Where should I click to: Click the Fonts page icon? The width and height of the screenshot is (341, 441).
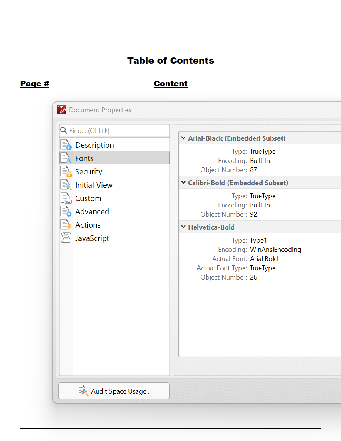click(66, 158)
